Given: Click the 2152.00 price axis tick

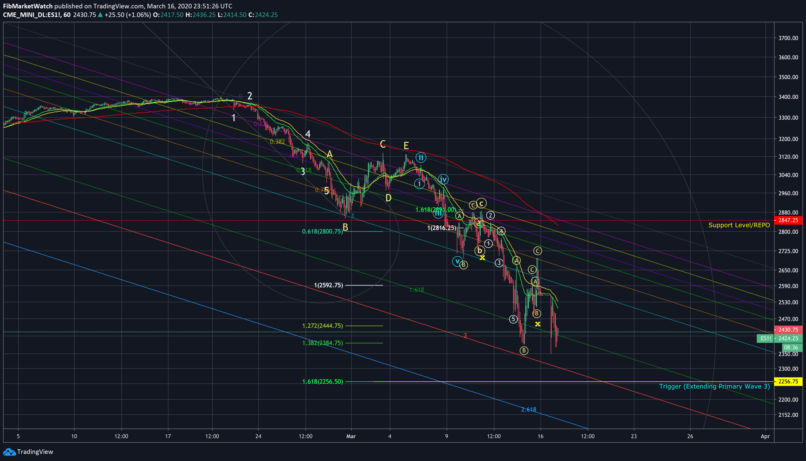Looking at the screenshot, I should (788, 415).
